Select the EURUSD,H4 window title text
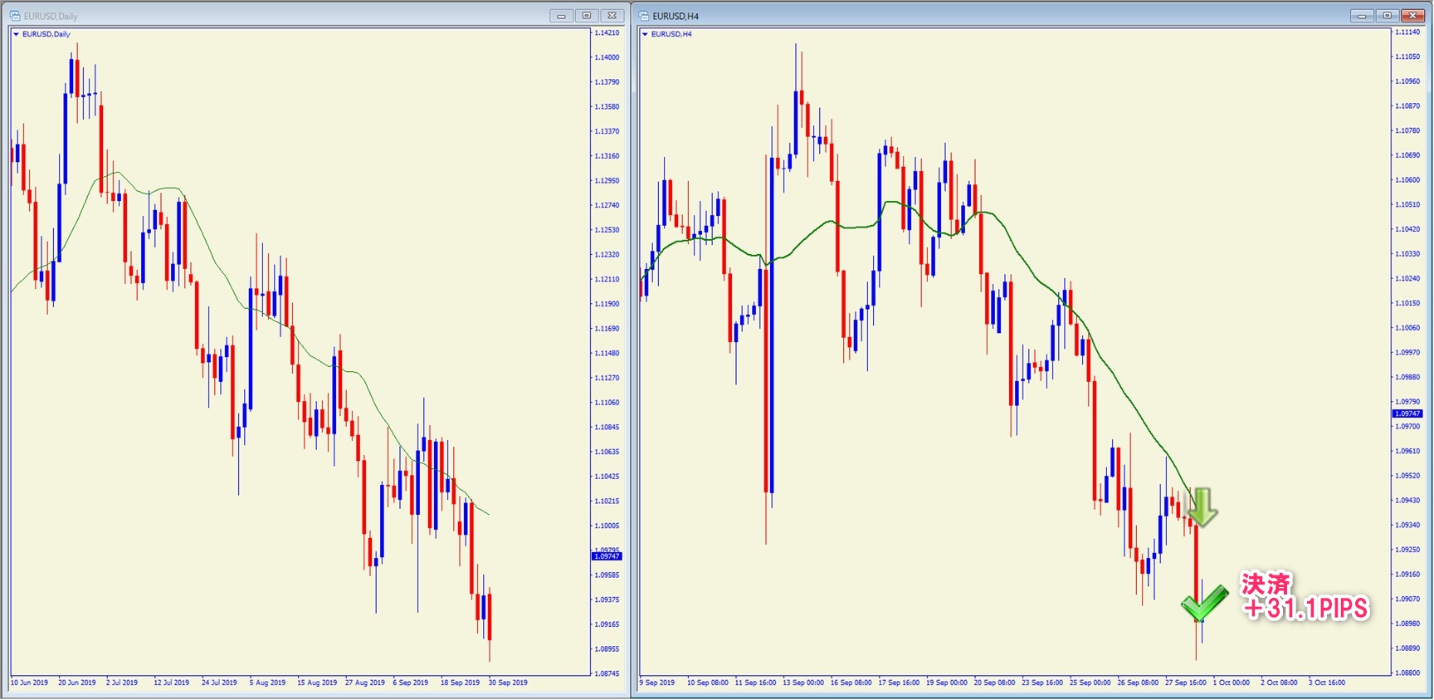 676,16
